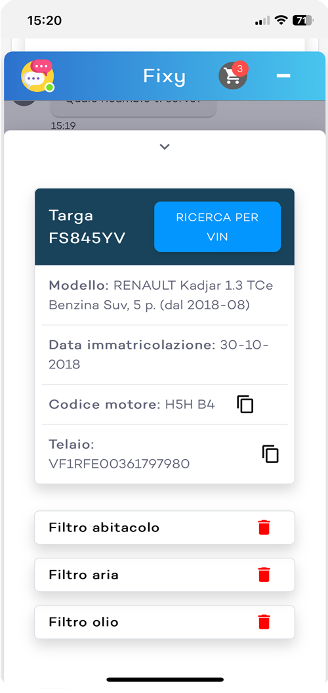328x693 pixels.
Task: Tap the Fixy title in the header
Action: [x=164, y=76]
